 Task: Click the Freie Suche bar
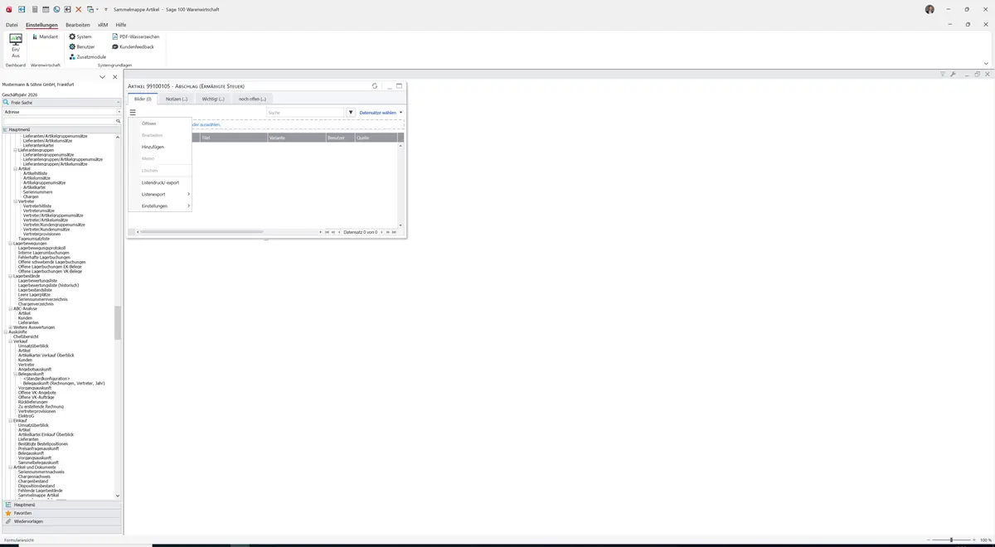61,103
